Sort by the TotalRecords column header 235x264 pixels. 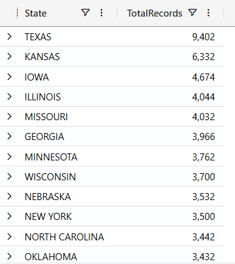155,13
